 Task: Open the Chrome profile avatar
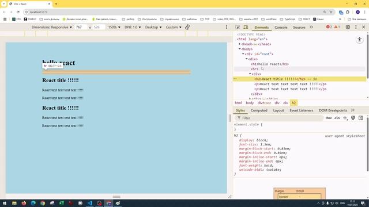point(357,12)
